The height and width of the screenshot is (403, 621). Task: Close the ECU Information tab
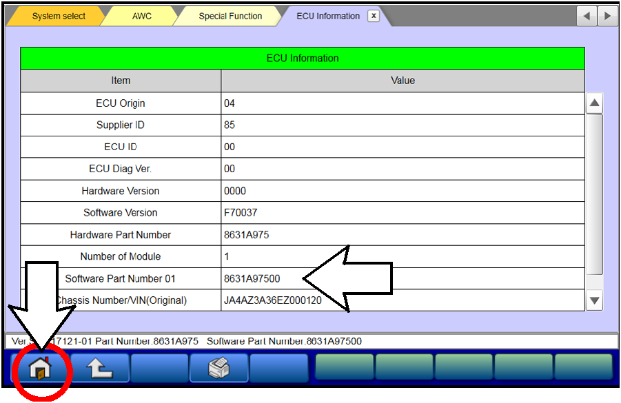[x=373, y=15]
